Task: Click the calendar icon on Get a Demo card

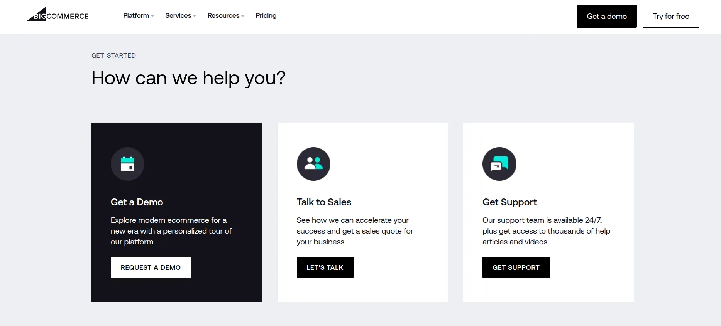Action: click(127, 164)
